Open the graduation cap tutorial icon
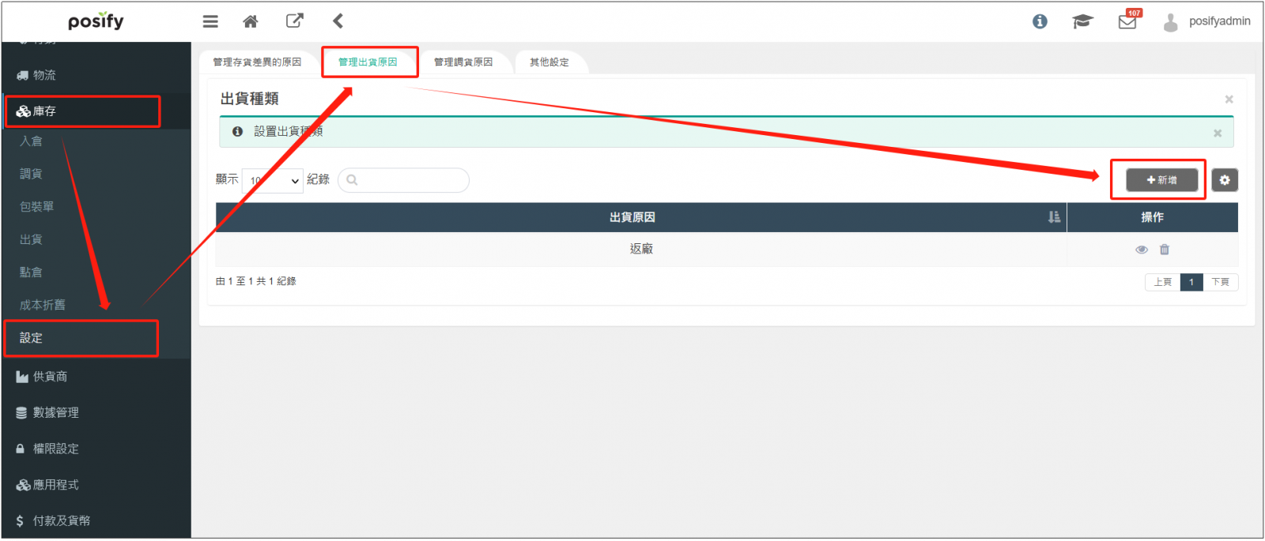Screen dimensions: 1265x541 point(1082,21)
